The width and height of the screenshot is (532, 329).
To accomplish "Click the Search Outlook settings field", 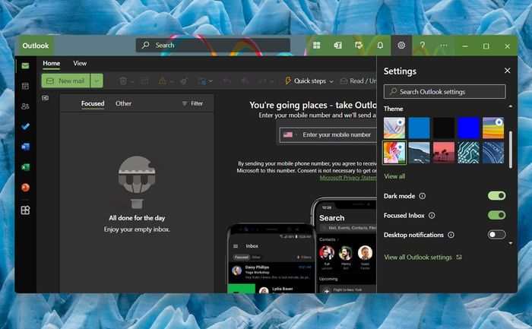I will 445,92.
